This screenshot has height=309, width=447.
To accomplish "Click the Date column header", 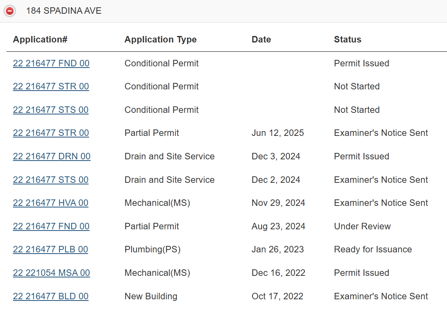I will pos(261,40).
